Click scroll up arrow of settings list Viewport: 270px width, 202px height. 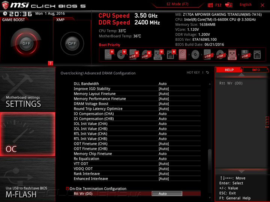tap(210, 84)
